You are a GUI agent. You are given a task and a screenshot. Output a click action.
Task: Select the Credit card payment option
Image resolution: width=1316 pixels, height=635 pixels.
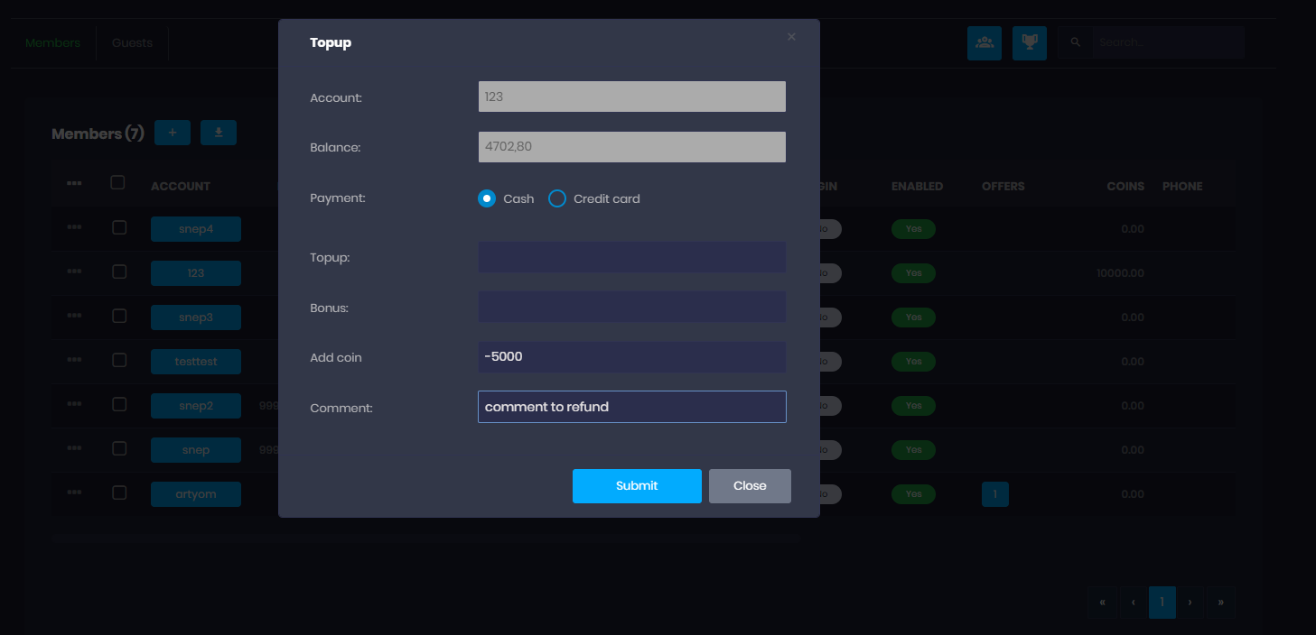[x=557, y=198]
